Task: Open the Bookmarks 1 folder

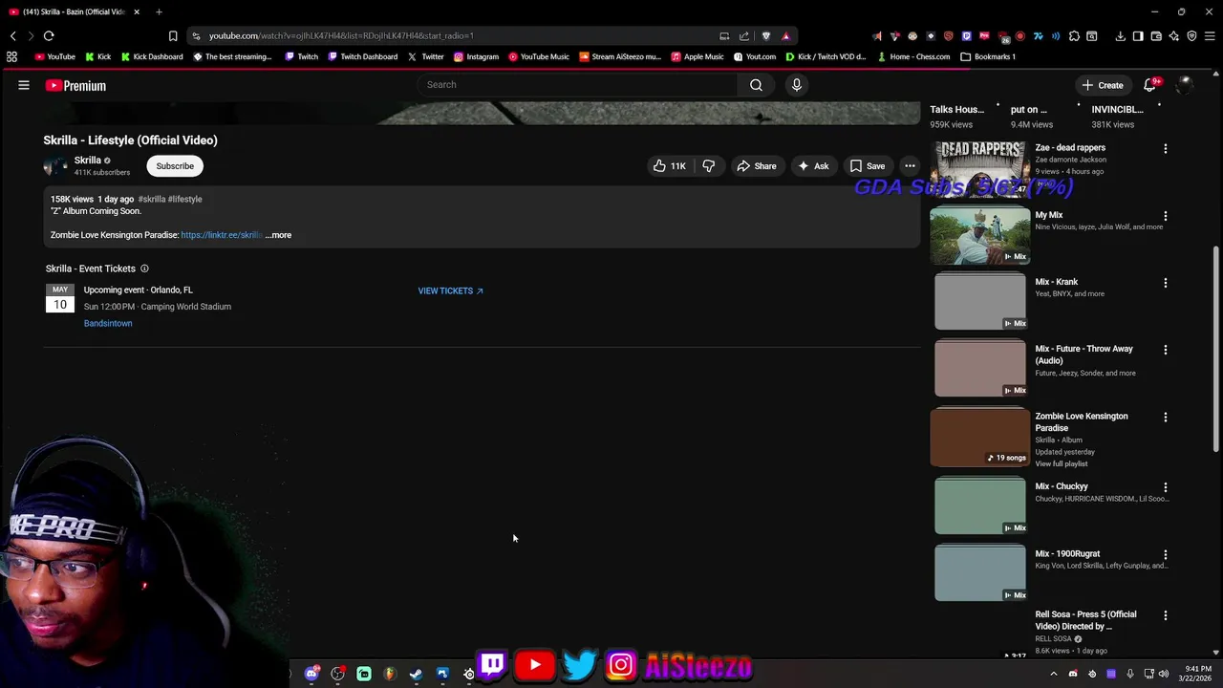Action: pos(988,56)
